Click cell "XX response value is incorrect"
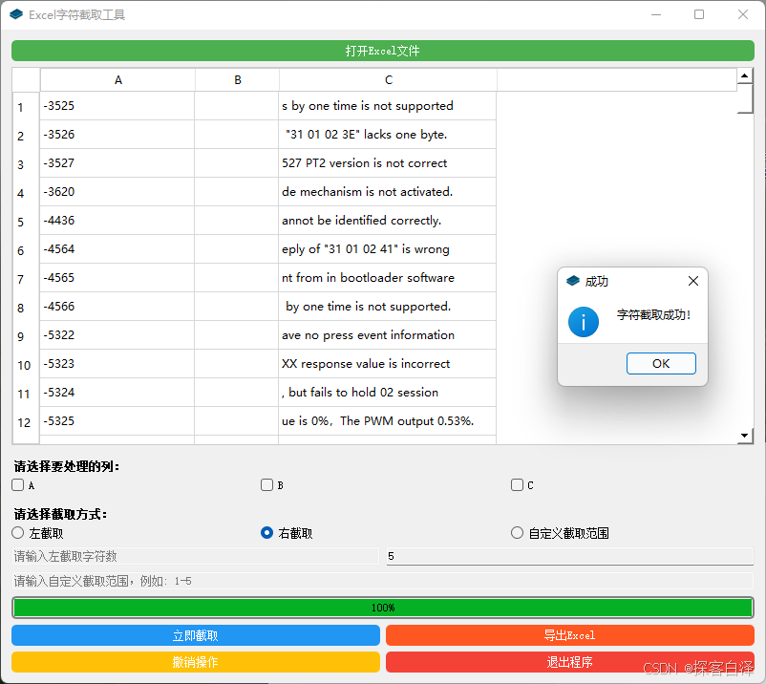 (388, 364)
